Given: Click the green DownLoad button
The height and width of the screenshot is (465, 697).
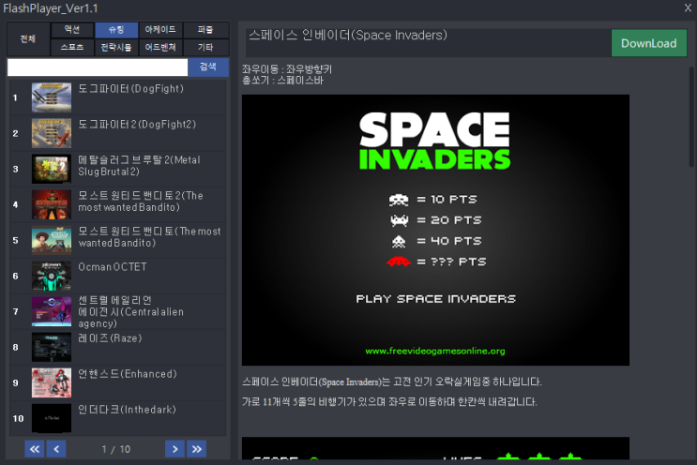Looking at the screenshot, I should pyautogui.click(x=649, y=43).
